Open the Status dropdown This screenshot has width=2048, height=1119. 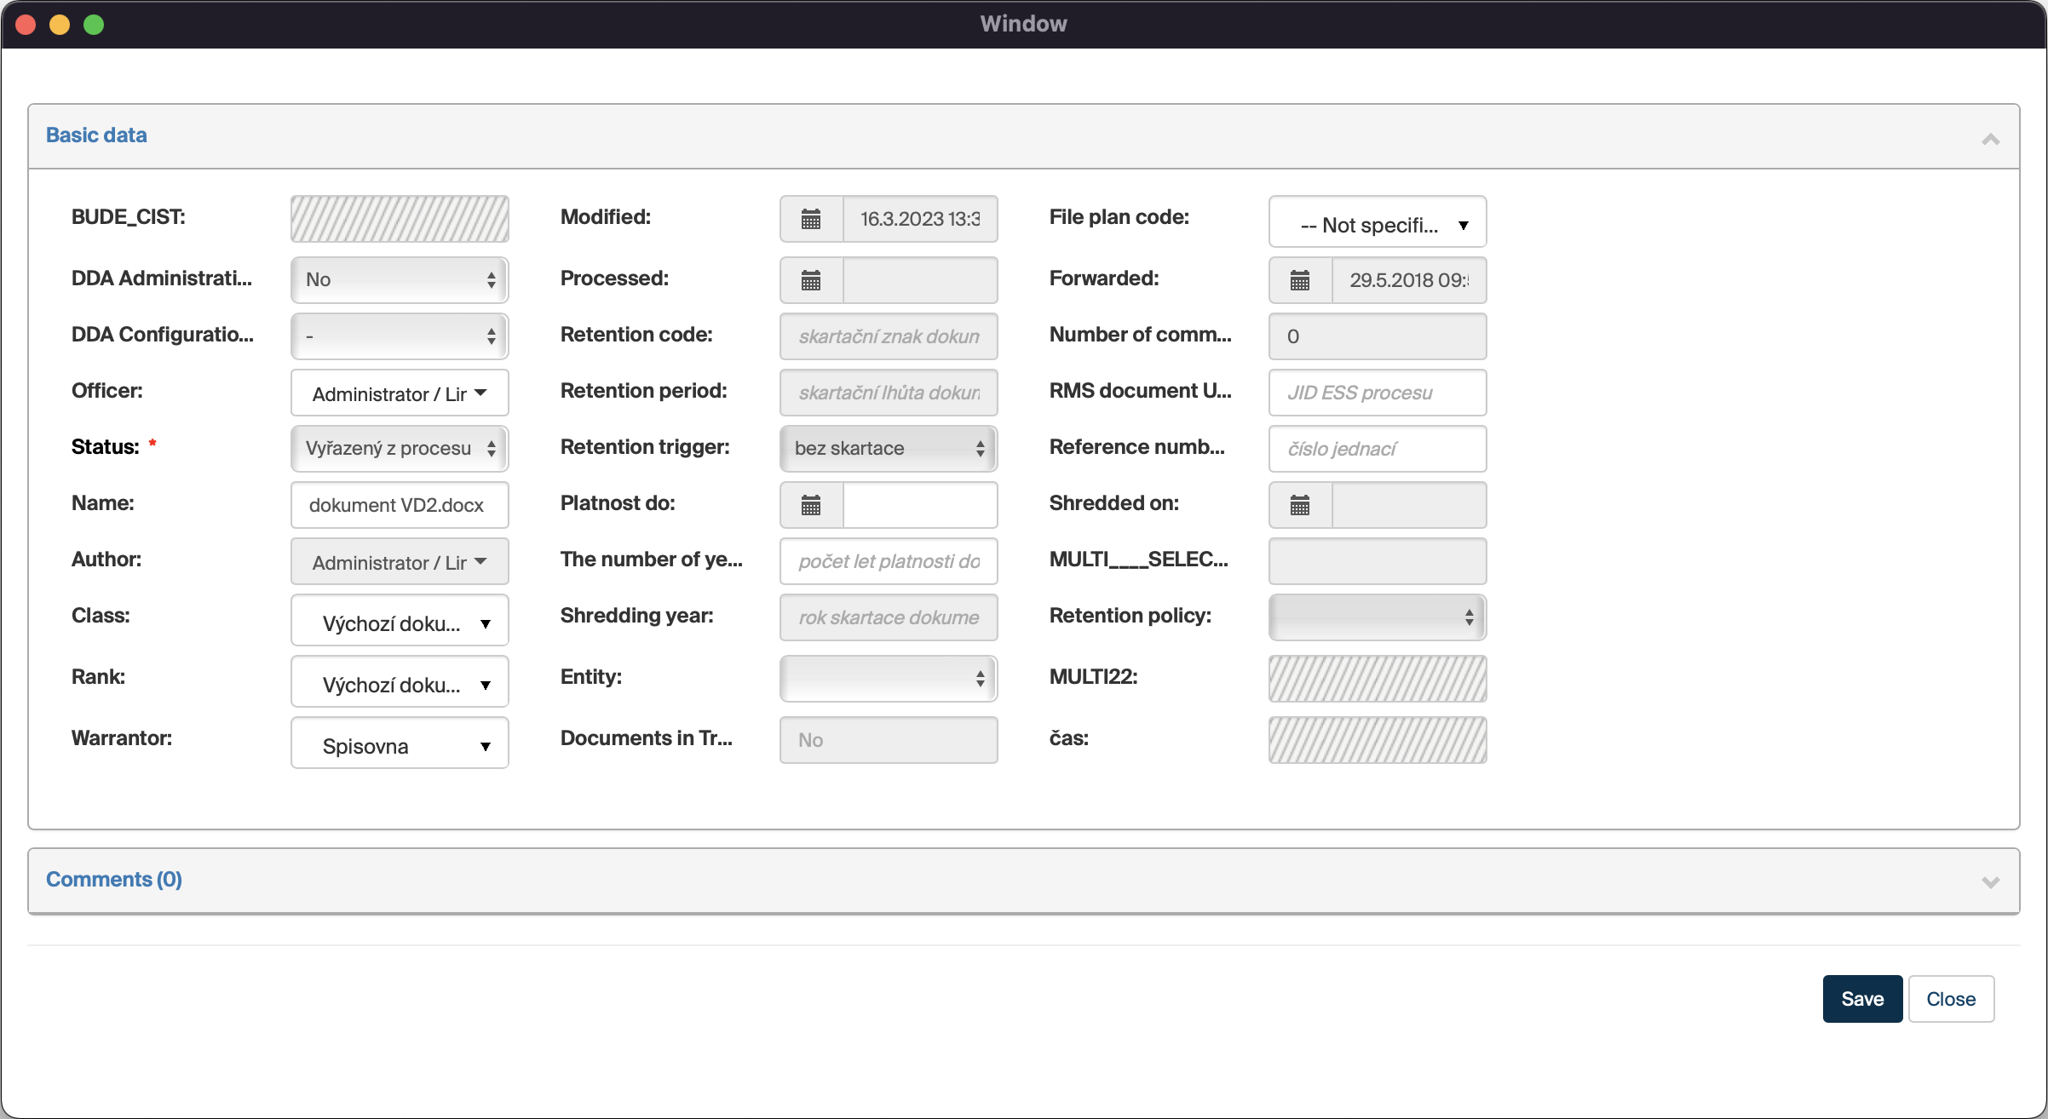pos(399,449)
